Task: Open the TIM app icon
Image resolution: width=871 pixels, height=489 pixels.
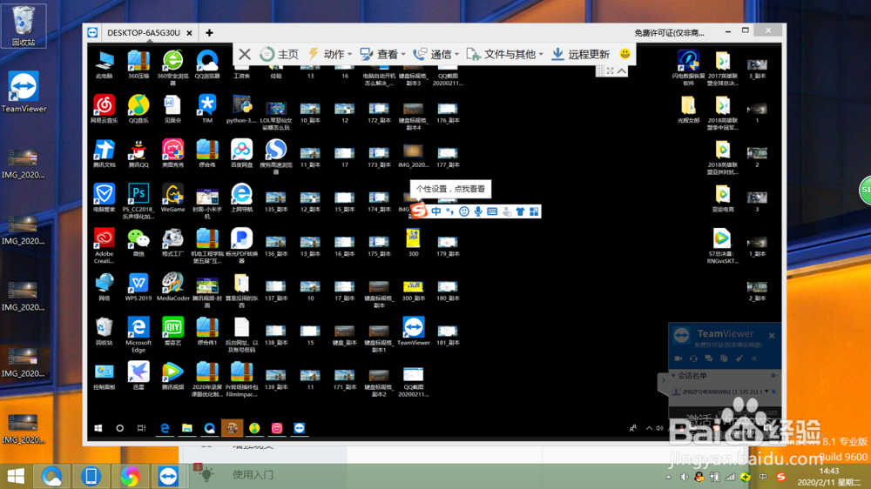Action: coord(207,108)
